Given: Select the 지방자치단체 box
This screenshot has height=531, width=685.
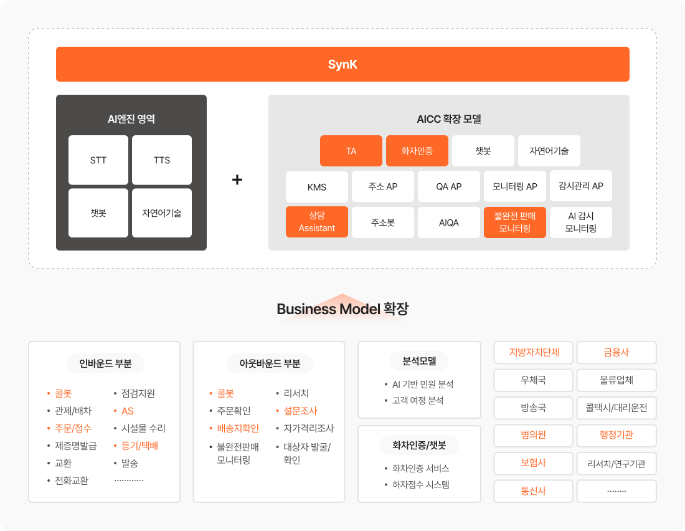Looking at the screenshot, I should [x=534, y=353].
